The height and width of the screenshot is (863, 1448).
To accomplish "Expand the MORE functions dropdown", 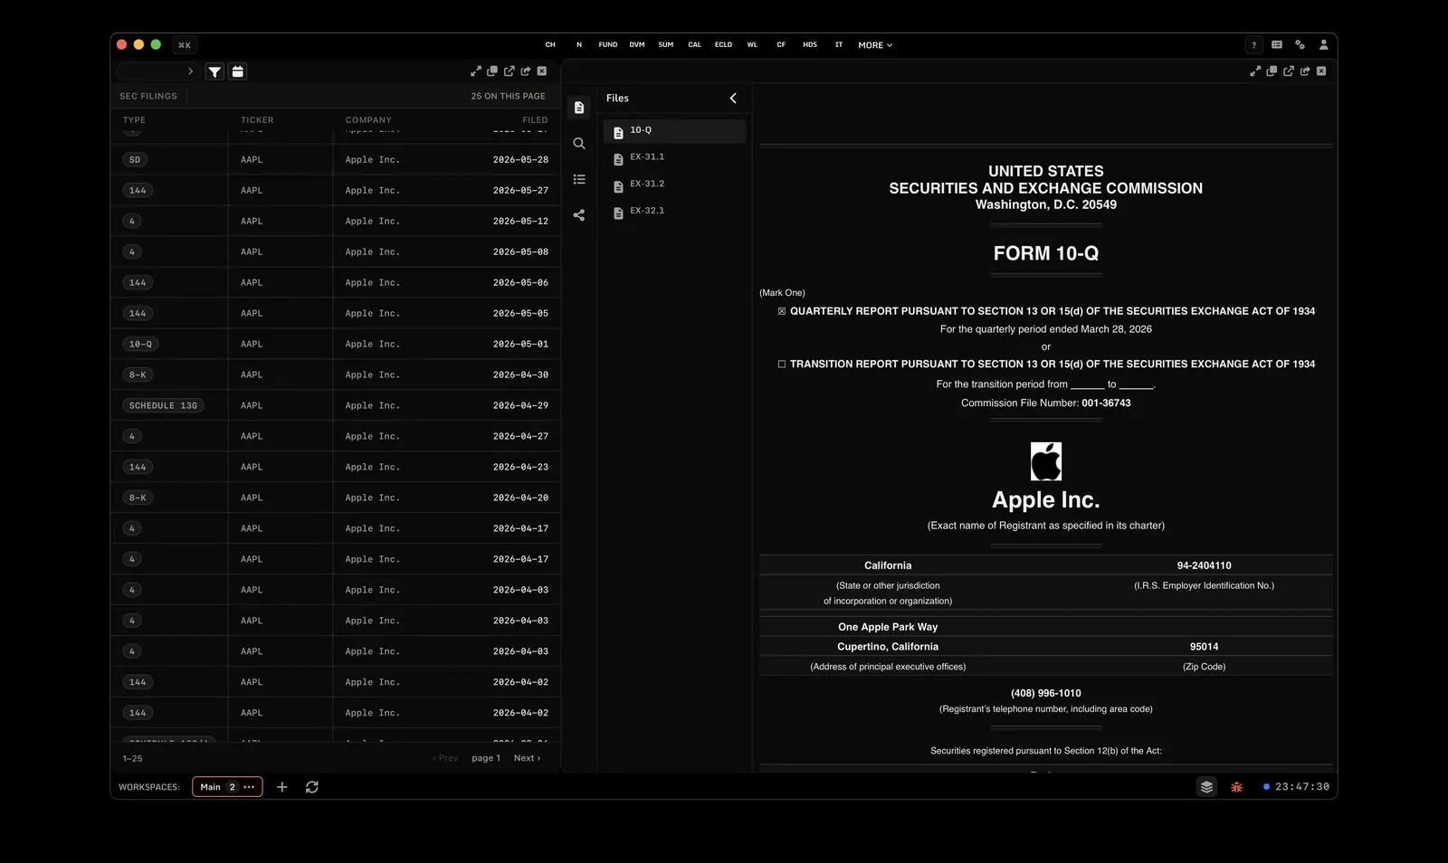I will (875, 45).
